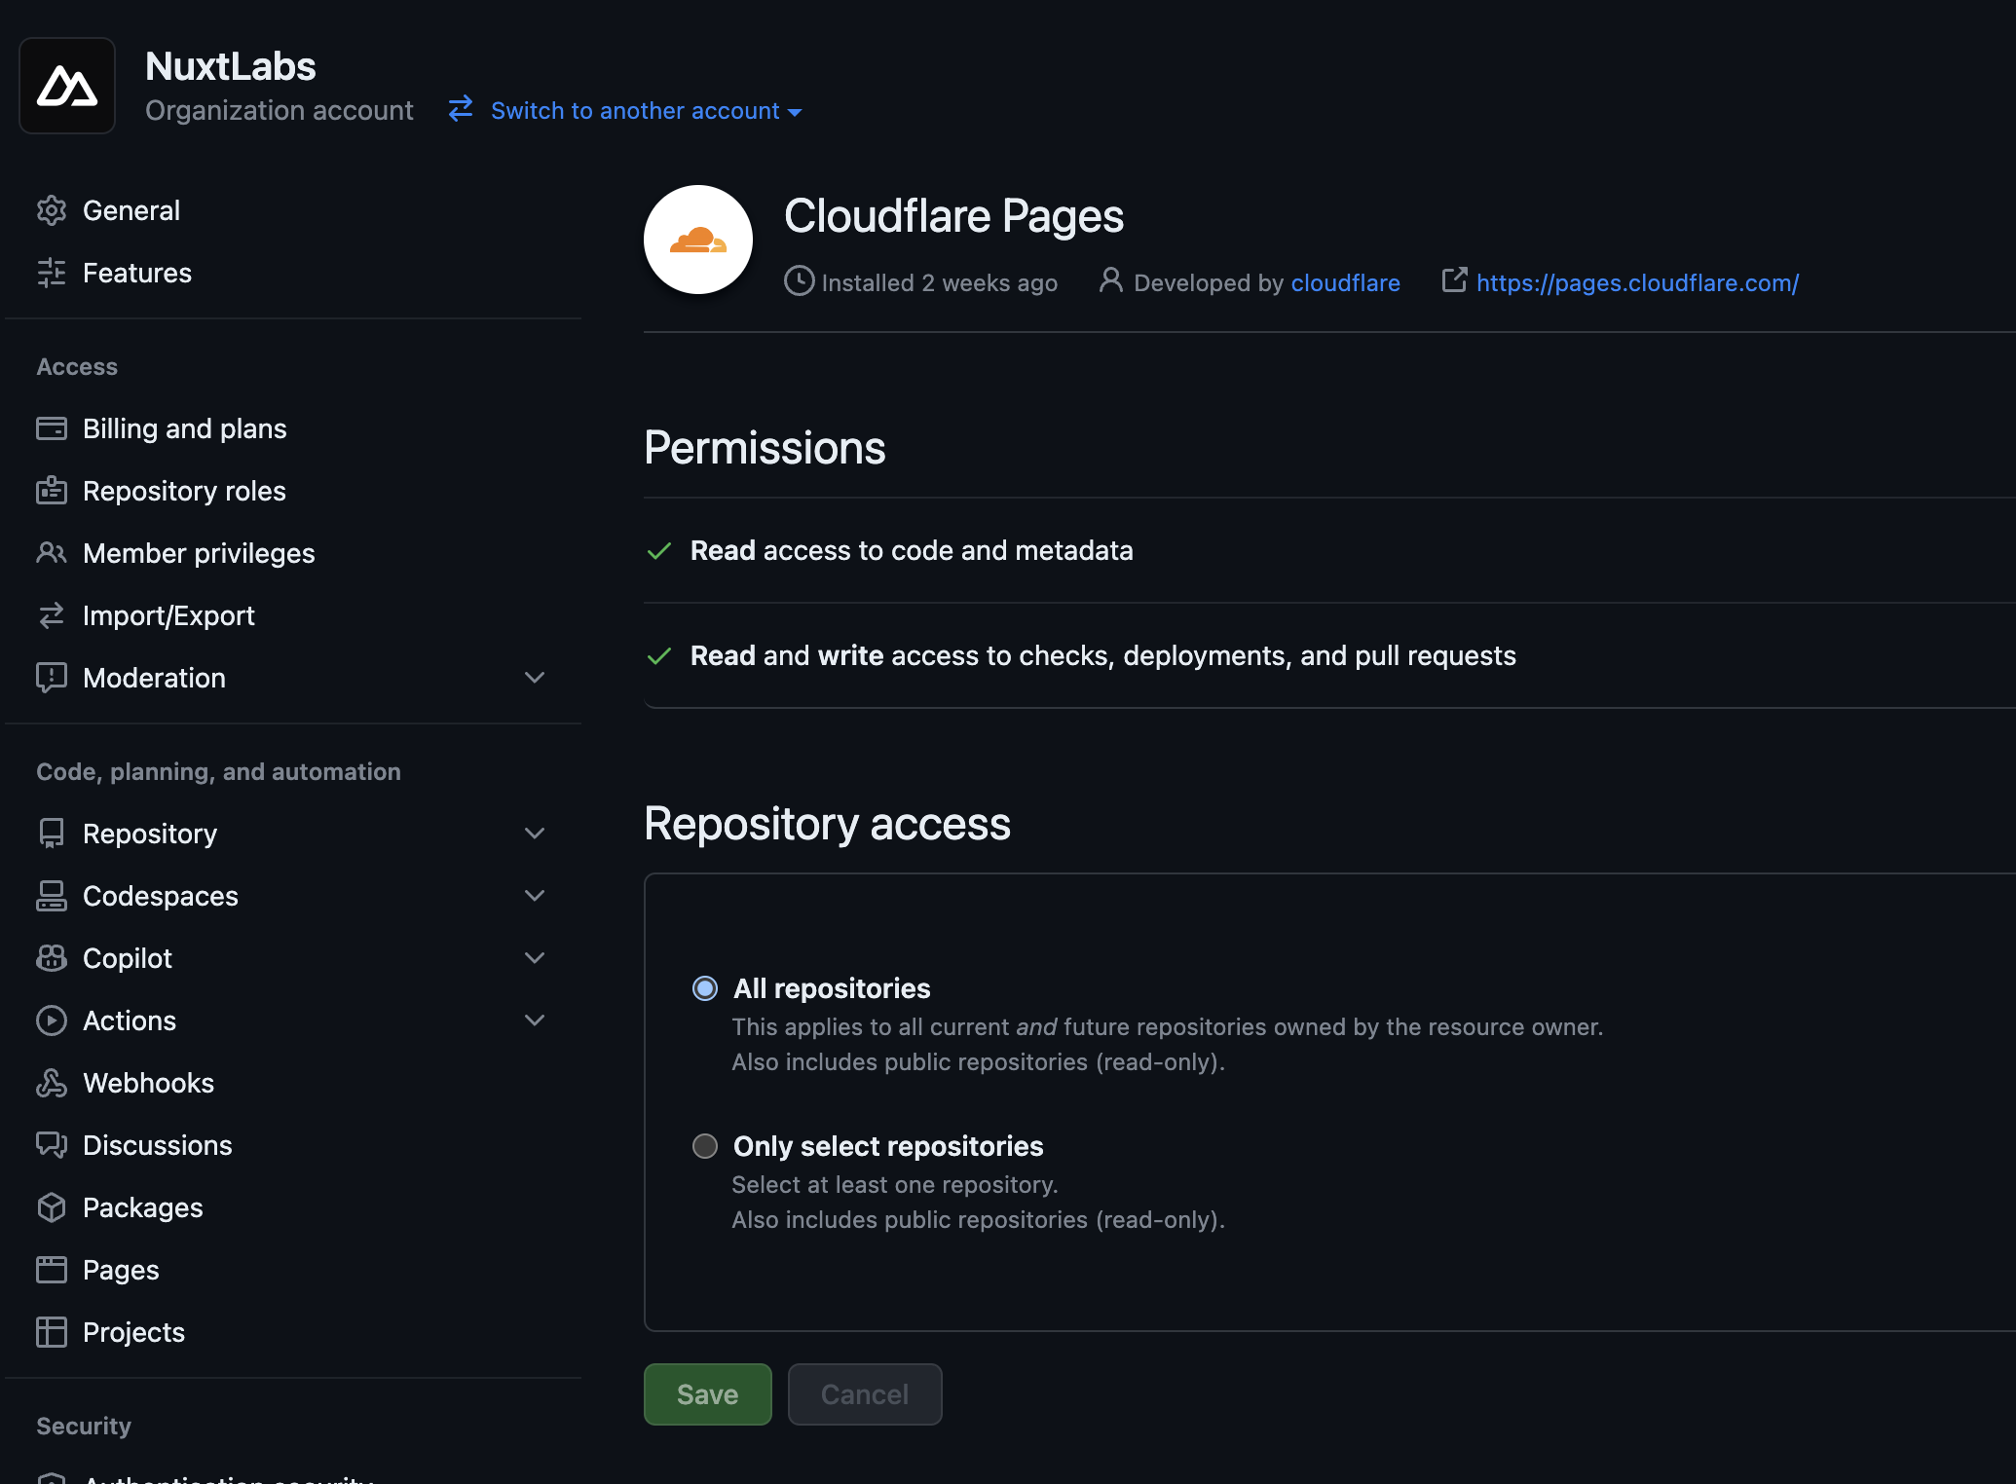Select the Features sliders icon
The height and width of the screenshot is (1484, 2016).
coord(52,274)
